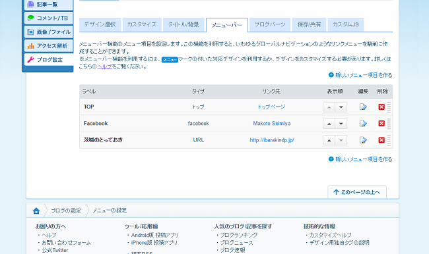Screen dimensions: 429x254
Task: Open 画像/ファイル sidebar item
Action: (x=49, y=32)
